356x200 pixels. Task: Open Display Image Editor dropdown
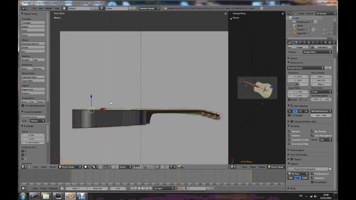[x=317, y=52]
